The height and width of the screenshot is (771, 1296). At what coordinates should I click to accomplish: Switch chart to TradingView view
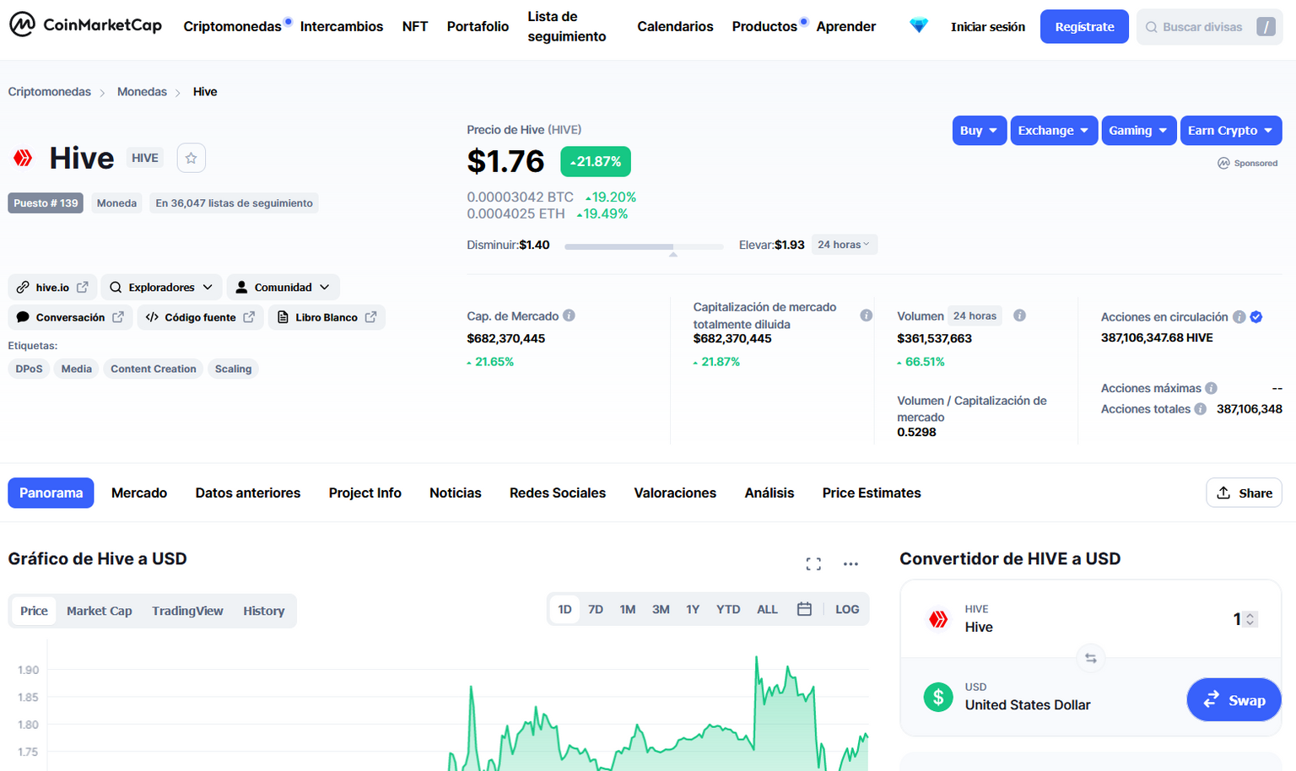187,611
